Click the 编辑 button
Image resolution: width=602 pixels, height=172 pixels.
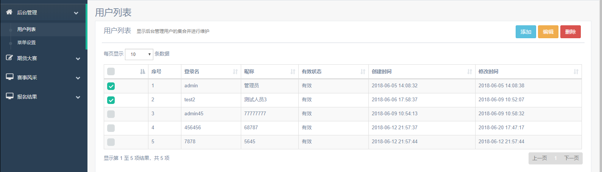(x=548, y=32)
